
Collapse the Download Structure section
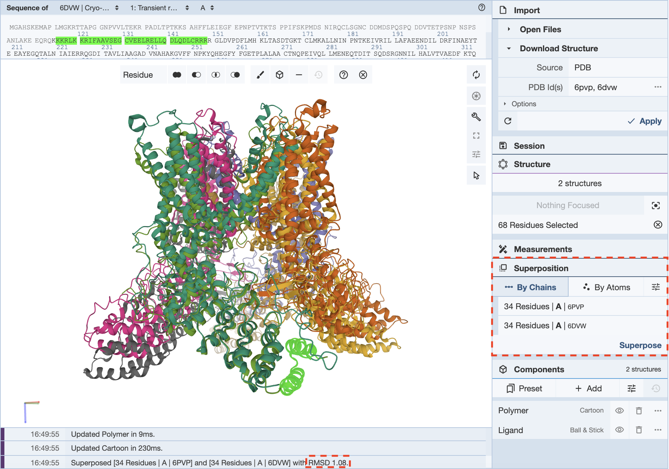[558, 48]
